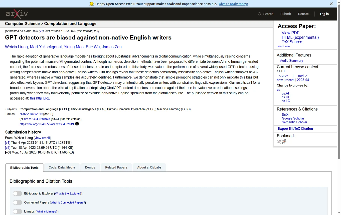Go to the next paper link
This screenshot has width=341, height=215.
303,75
